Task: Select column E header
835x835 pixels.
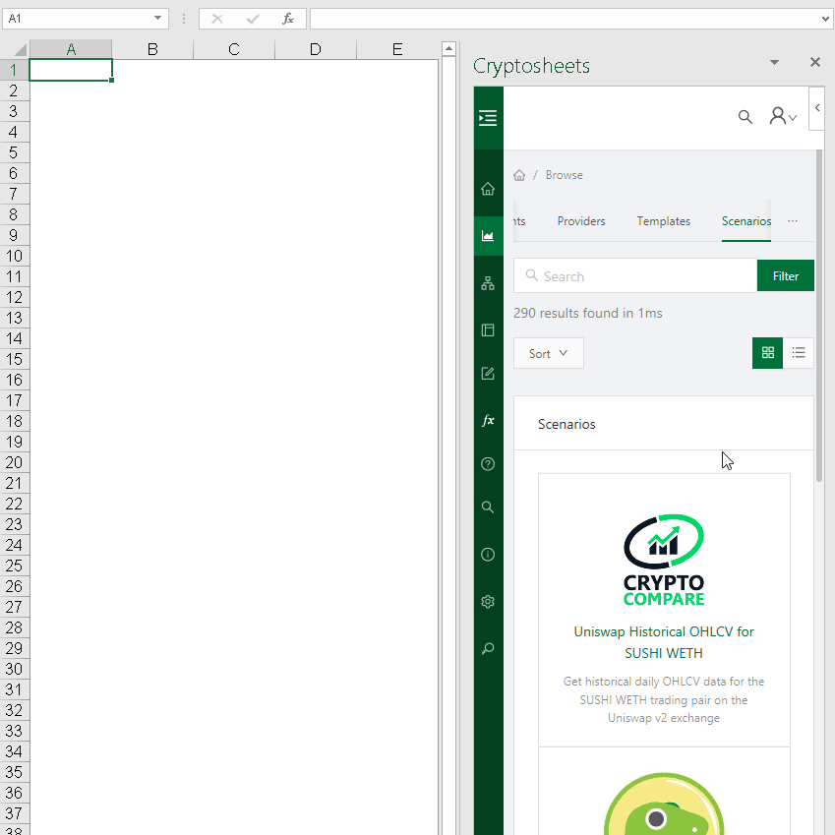Action: (x=397, y=49)
